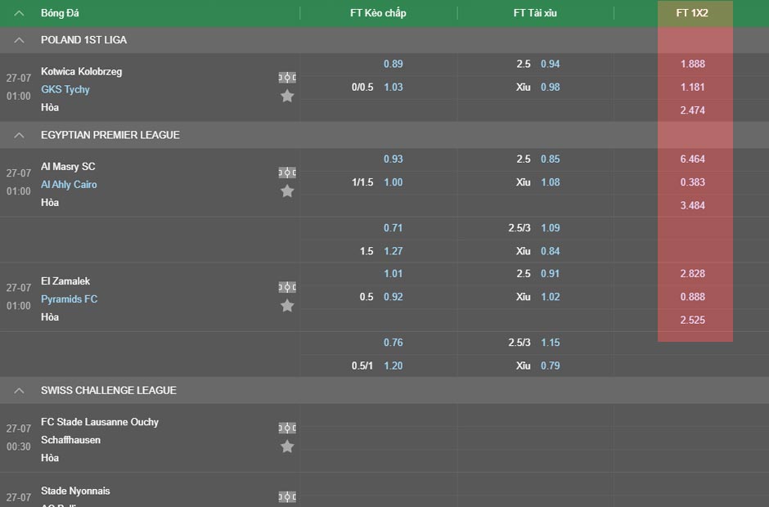This screenshot has height=507, width=769.
Task: Select the FT Kèo chấp column header
Action: [378, 13]
